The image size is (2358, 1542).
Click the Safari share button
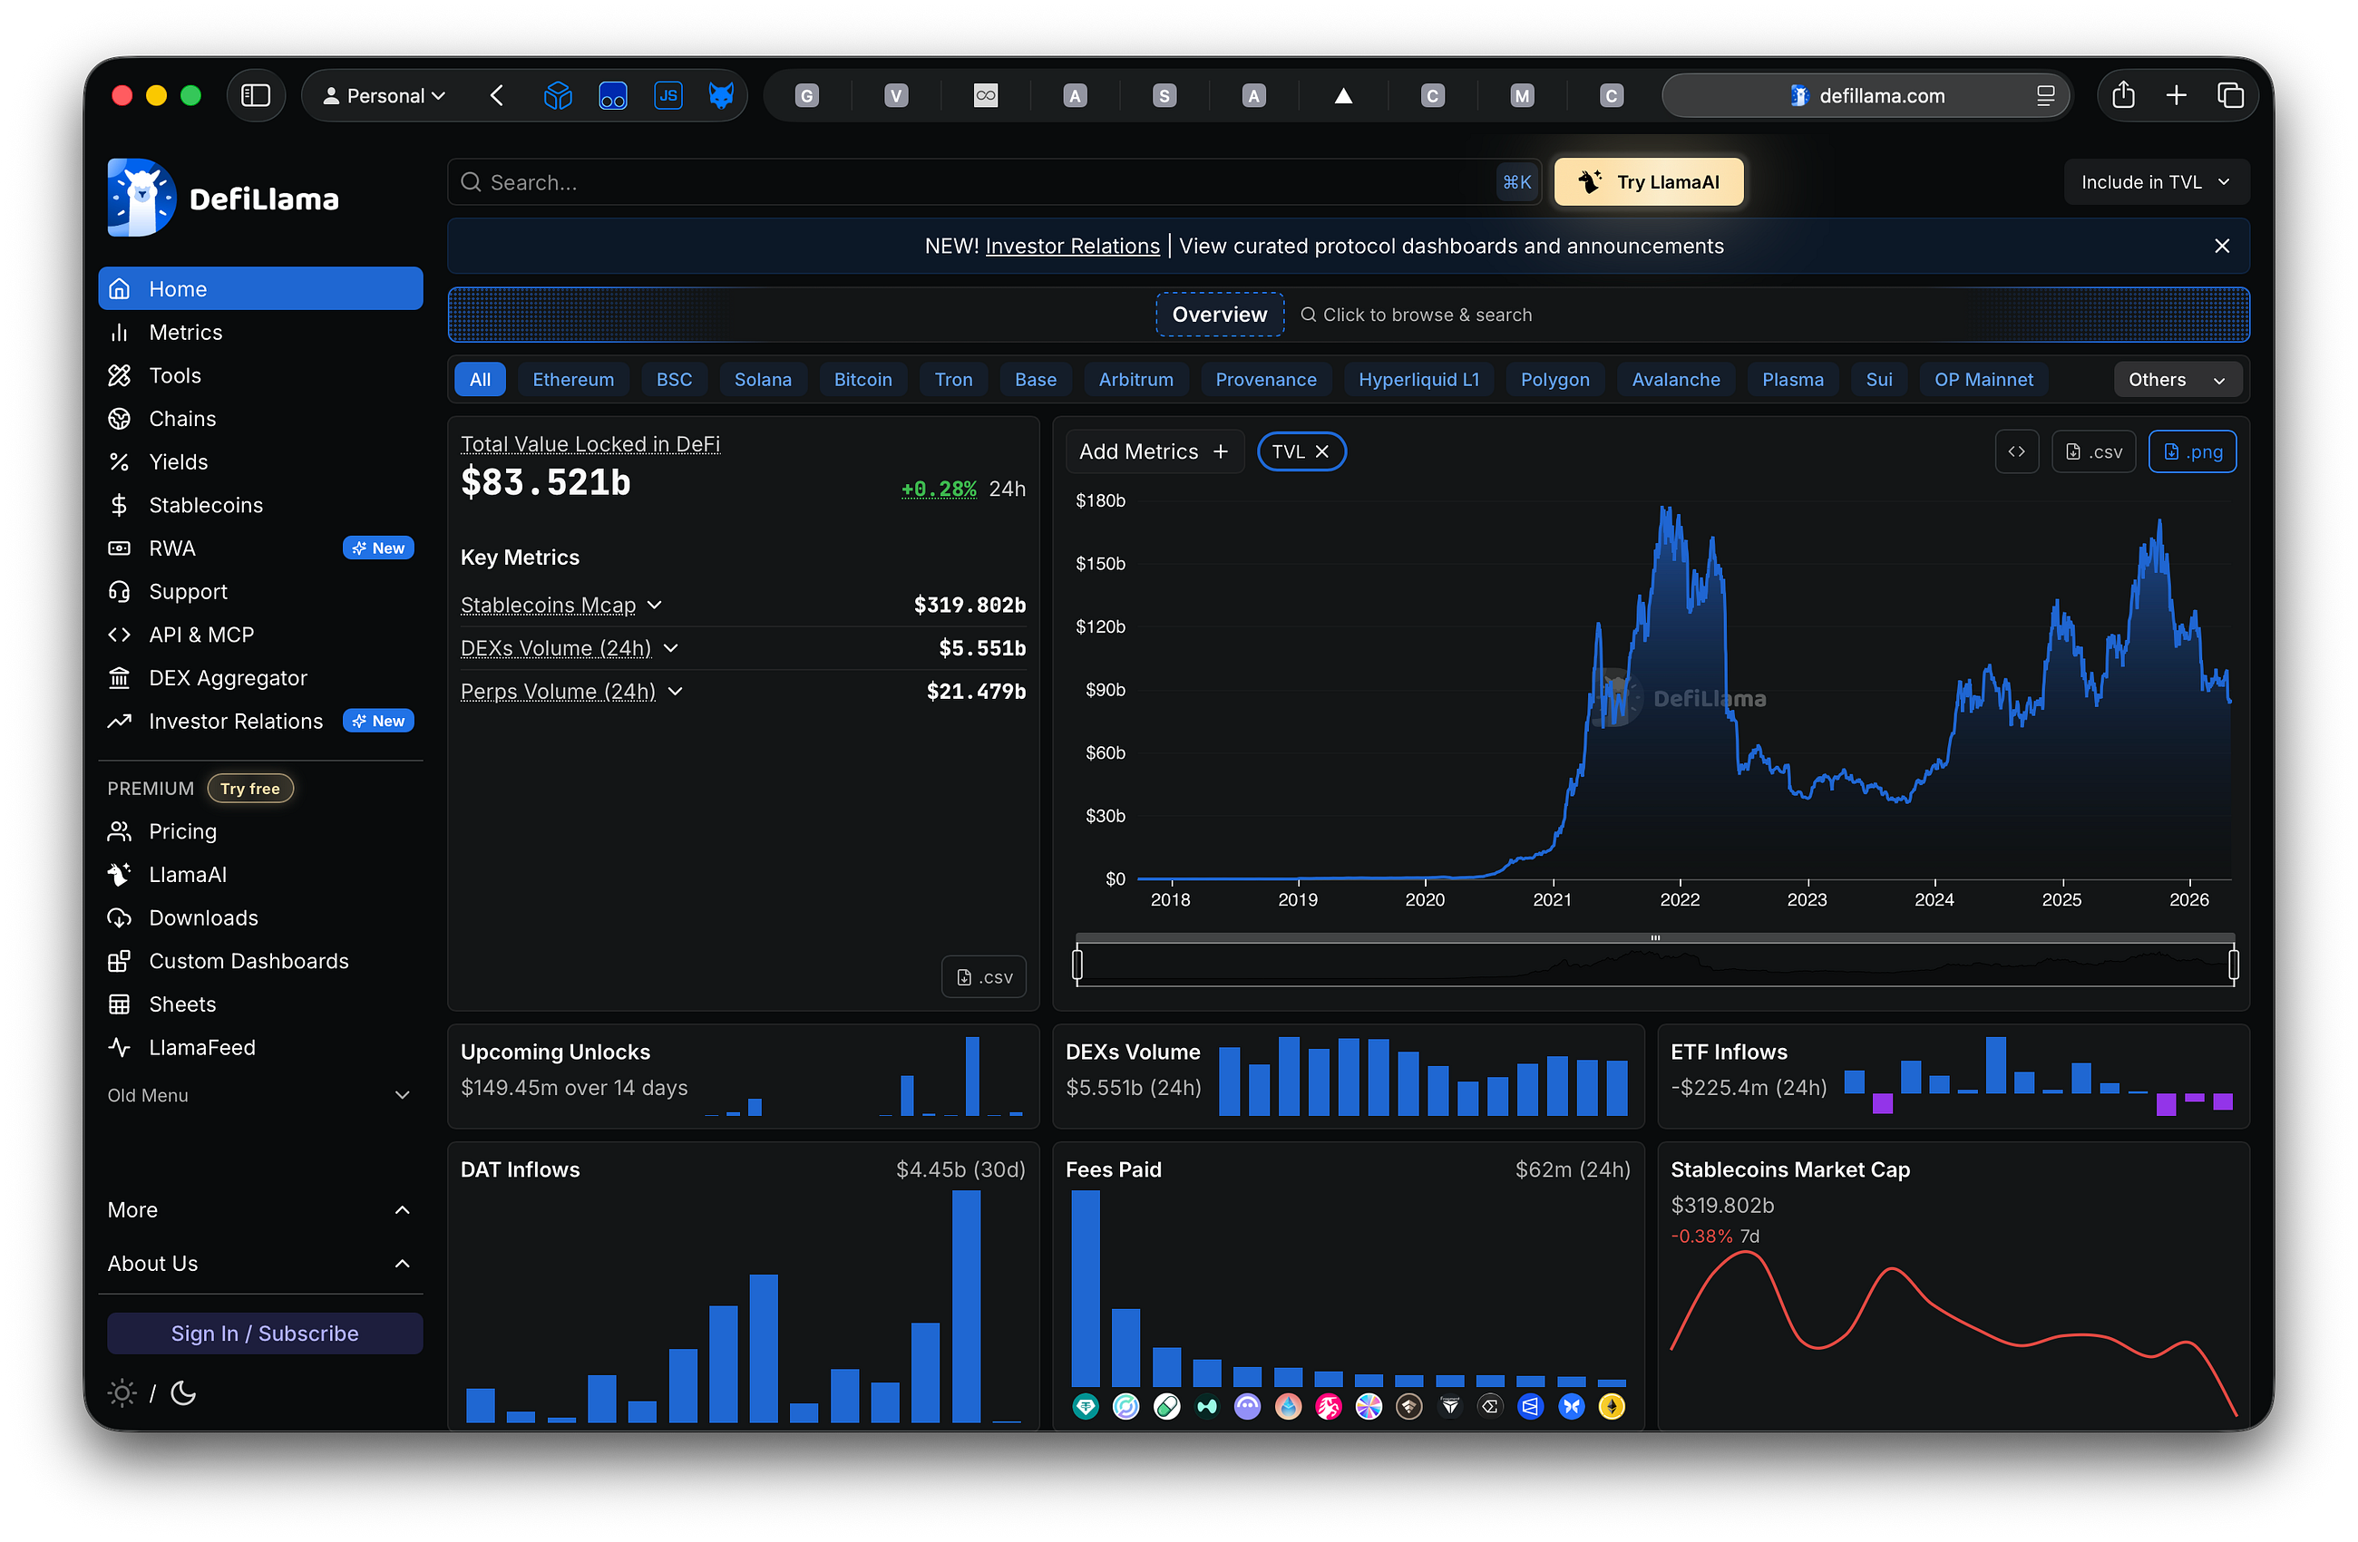pos(2123,95)
